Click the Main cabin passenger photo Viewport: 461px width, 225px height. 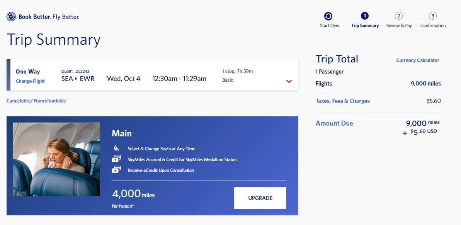click(56, 159)
